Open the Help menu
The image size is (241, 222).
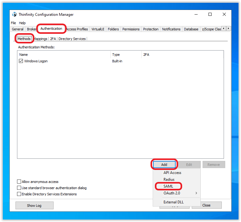click(x=22, y=23)
